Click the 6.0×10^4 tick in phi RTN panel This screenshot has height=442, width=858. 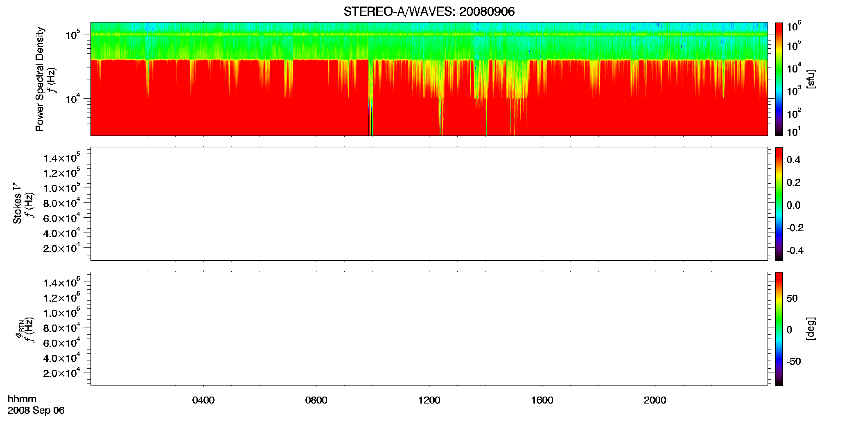point(62,343)
